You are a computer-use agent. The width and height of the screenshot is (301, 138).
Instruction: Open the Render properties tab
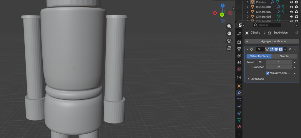tap(239, 42)
